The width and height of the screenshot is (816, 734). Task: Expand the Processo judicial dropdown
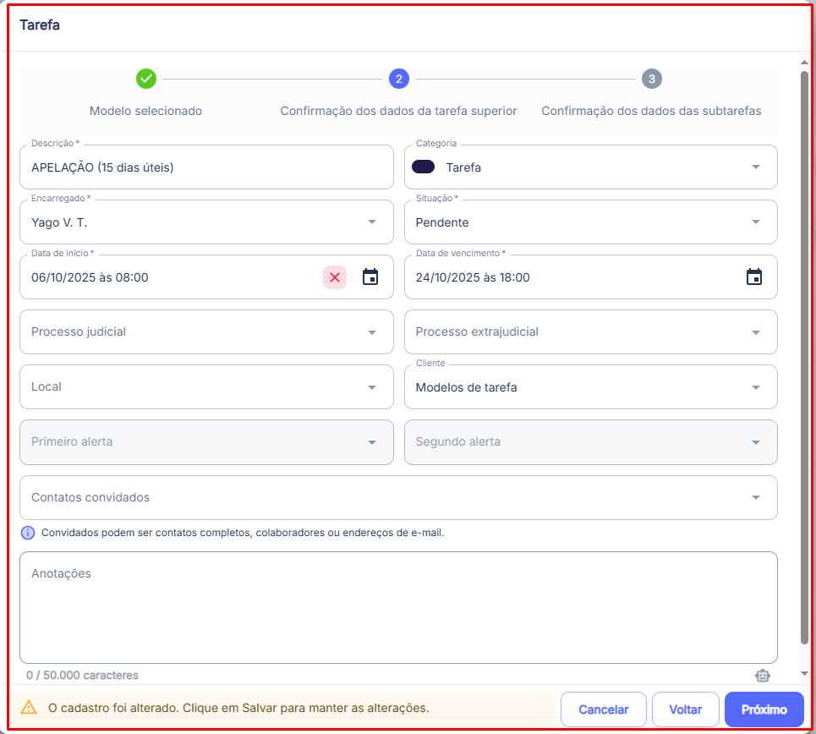[206, 332]
